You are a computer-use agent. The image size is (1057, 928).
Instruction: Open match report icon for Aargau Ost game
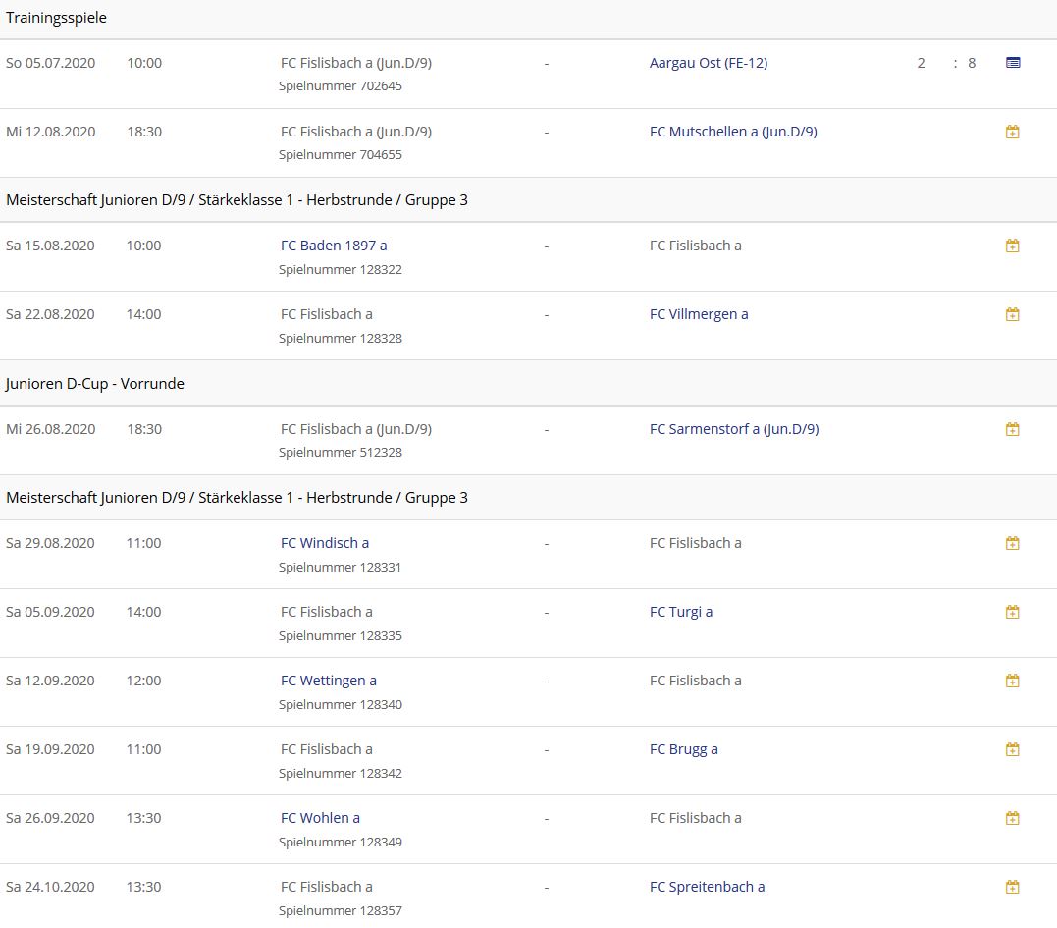[x=1013, y=63]
